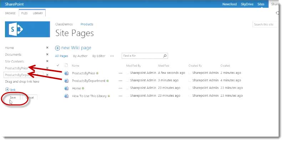Click the plus icon for new Wiki page
This screenshot has height=142, width=284.
[57, 48]
